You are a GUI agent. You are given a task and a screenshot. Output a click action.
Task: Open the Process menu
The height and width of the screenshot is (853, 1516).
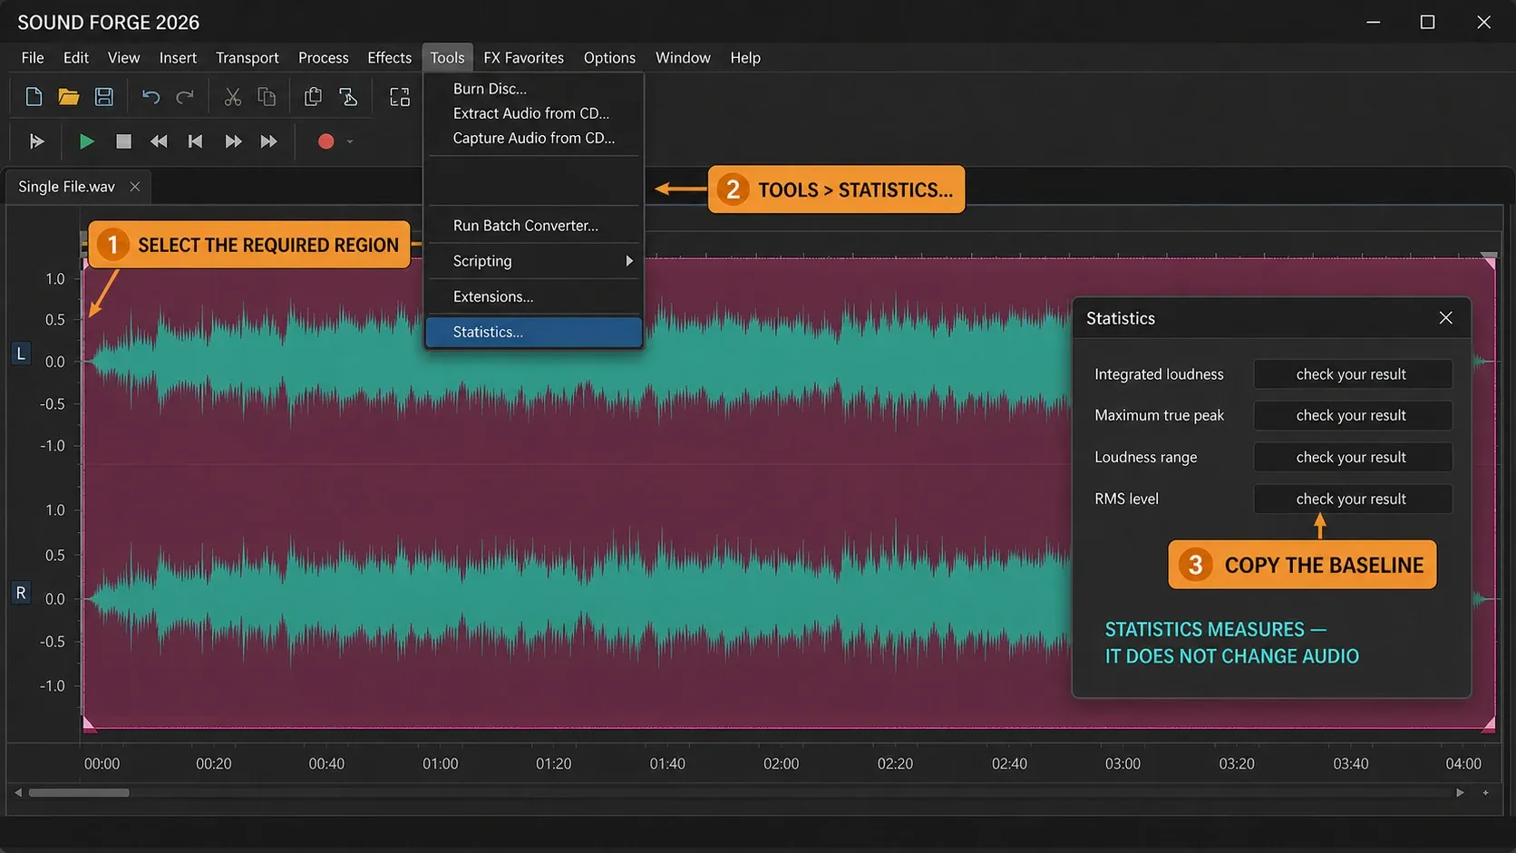324,57
